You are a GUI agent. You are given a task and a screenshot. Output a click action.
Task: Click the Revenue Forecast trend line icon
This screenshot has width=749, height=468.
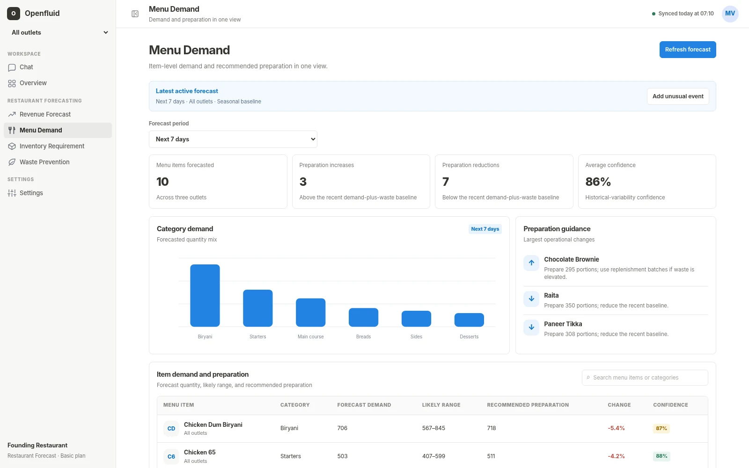click(12, 115)
